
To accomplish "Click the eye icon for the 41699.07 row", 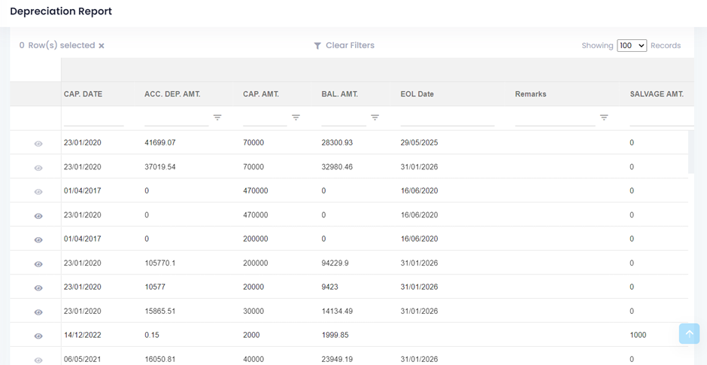I will coord(38,143).
